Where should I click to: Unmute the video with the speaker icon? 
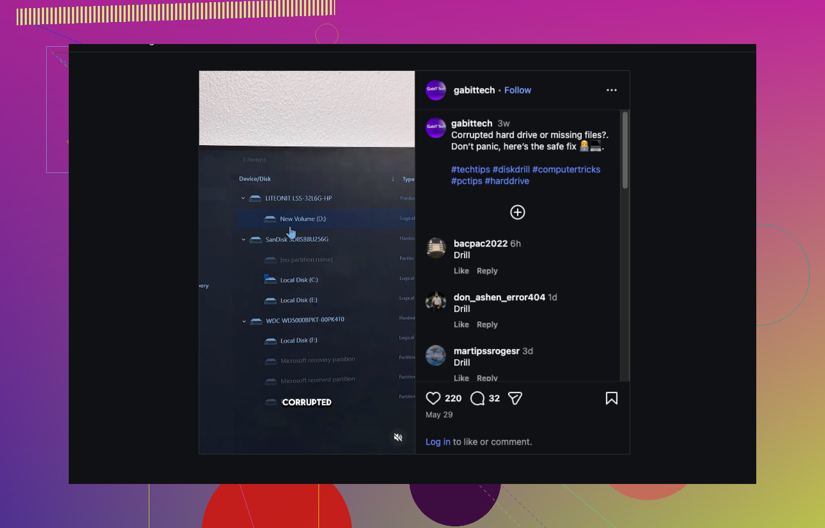397,437
